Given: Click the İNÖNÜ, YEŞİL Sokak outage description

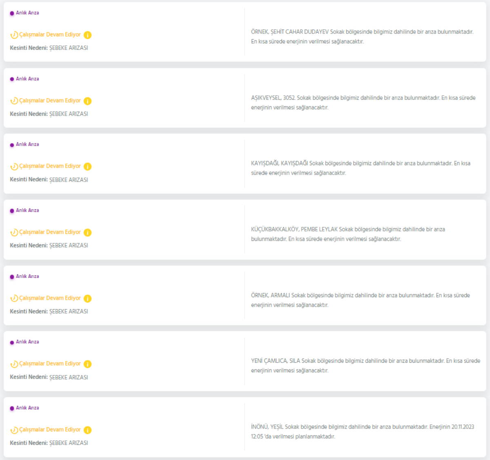Looking at the screenshot, I should (x=362, y=431).
